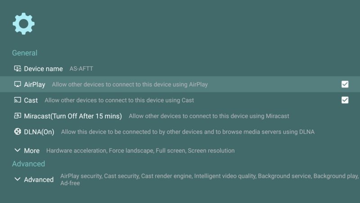The image size is (360, 203).
Task: Expand the Advanced chevron arrow
Action: pyautogui.click(x=18, y=180)
